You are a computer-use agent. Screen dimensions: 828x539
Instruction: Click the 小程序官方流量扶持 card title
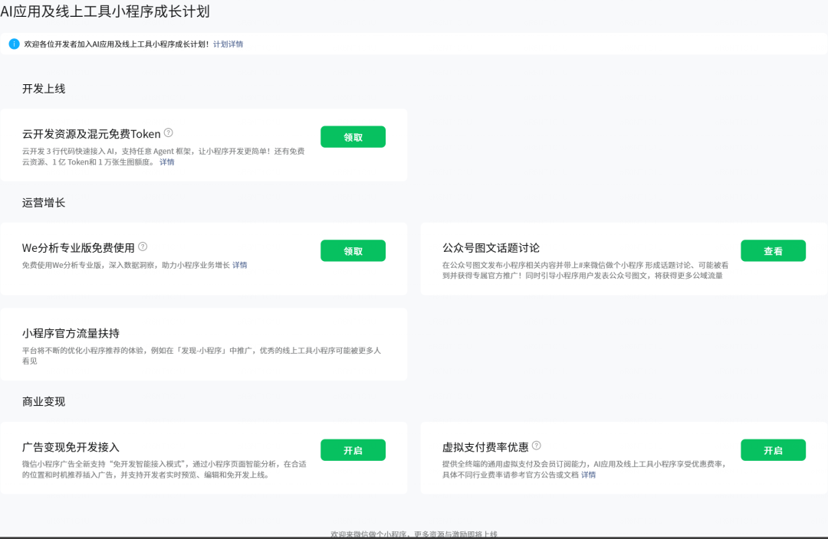(71, 333)
